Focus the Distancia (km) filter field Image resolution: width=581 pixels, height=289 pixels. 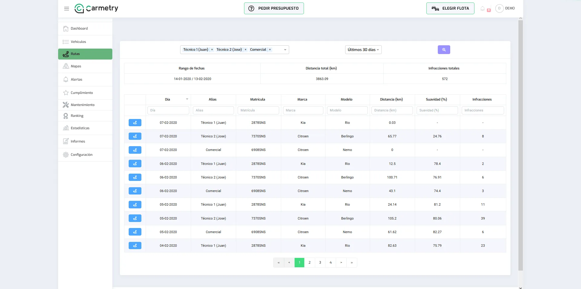click(x=392, y=110)
